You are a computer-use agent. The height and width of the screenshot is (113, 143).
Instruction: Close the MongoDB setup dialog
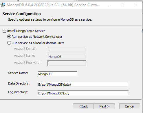point(136,5)
